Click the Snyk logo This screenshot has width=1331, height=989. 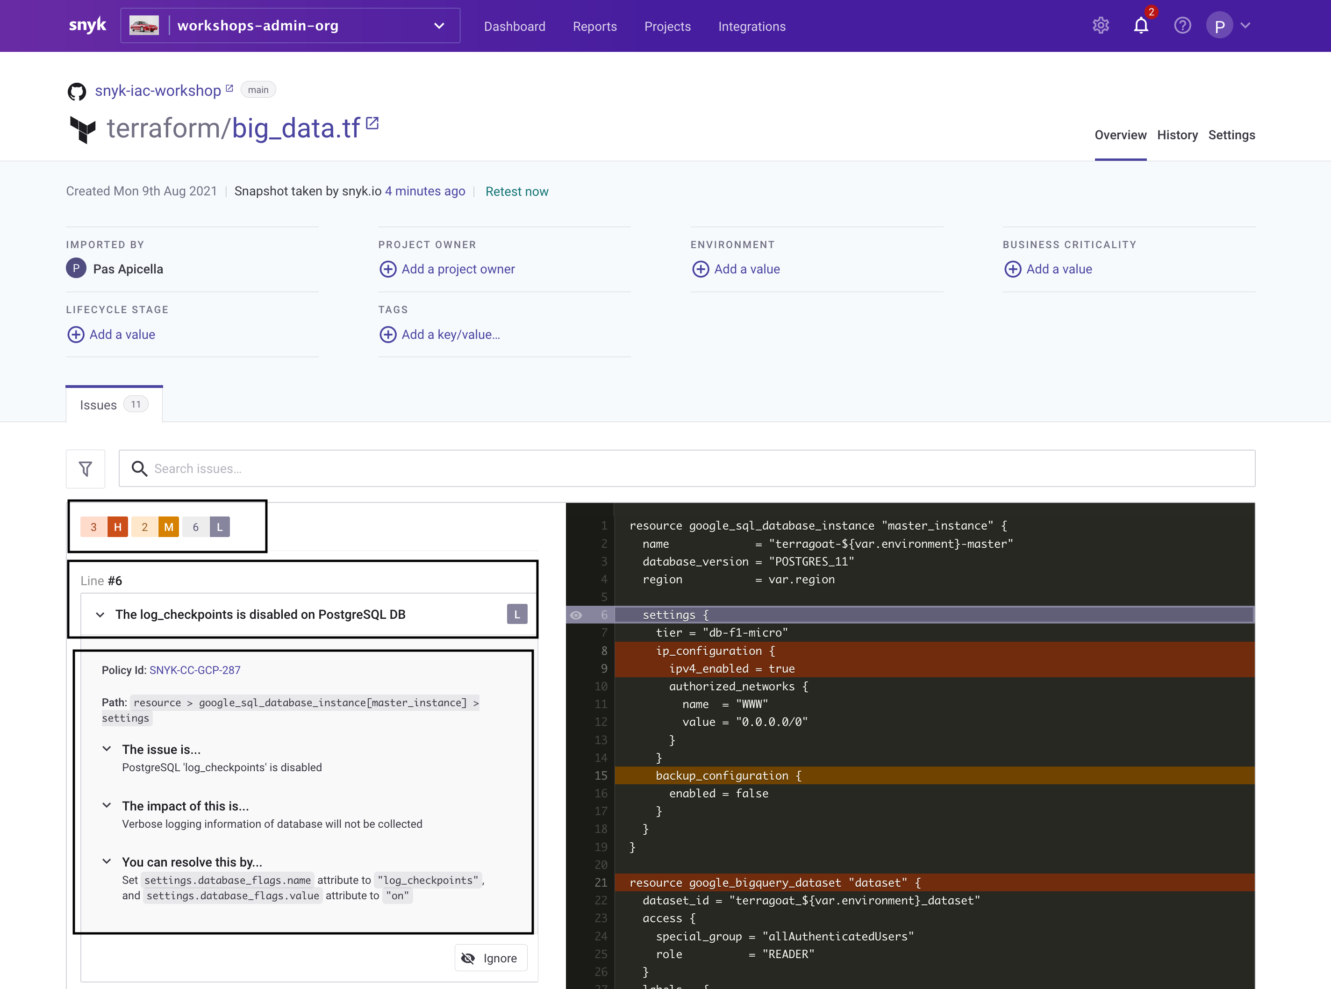pyautogui.click(x=87, y=25)
